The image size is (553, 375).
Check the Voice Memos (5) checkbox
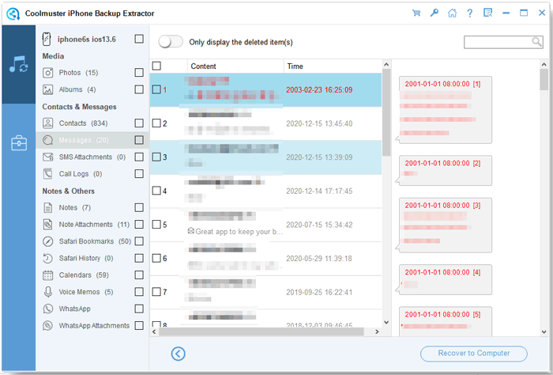[139, 292]
